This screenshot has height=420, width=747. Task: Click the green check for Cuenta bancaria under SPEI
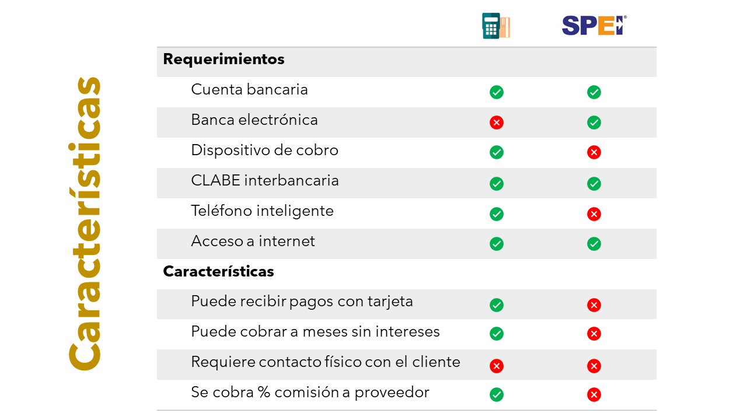point(594,92)
